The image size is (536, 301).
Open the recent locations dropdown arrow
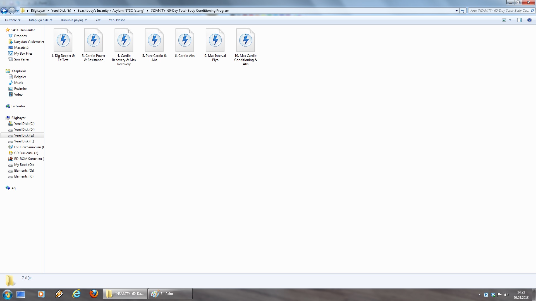(x=18, y=11)
